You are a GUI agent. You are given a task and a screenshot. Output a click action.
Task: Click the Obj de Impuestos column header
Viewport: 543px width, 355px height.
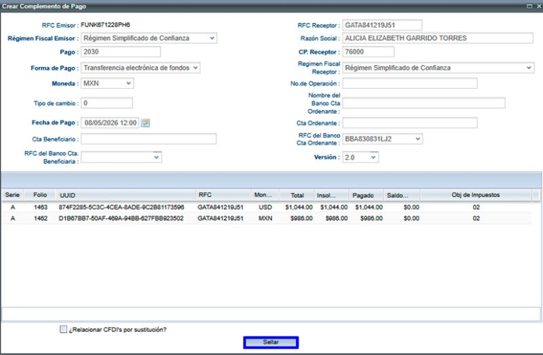click(x=476, y=195)
